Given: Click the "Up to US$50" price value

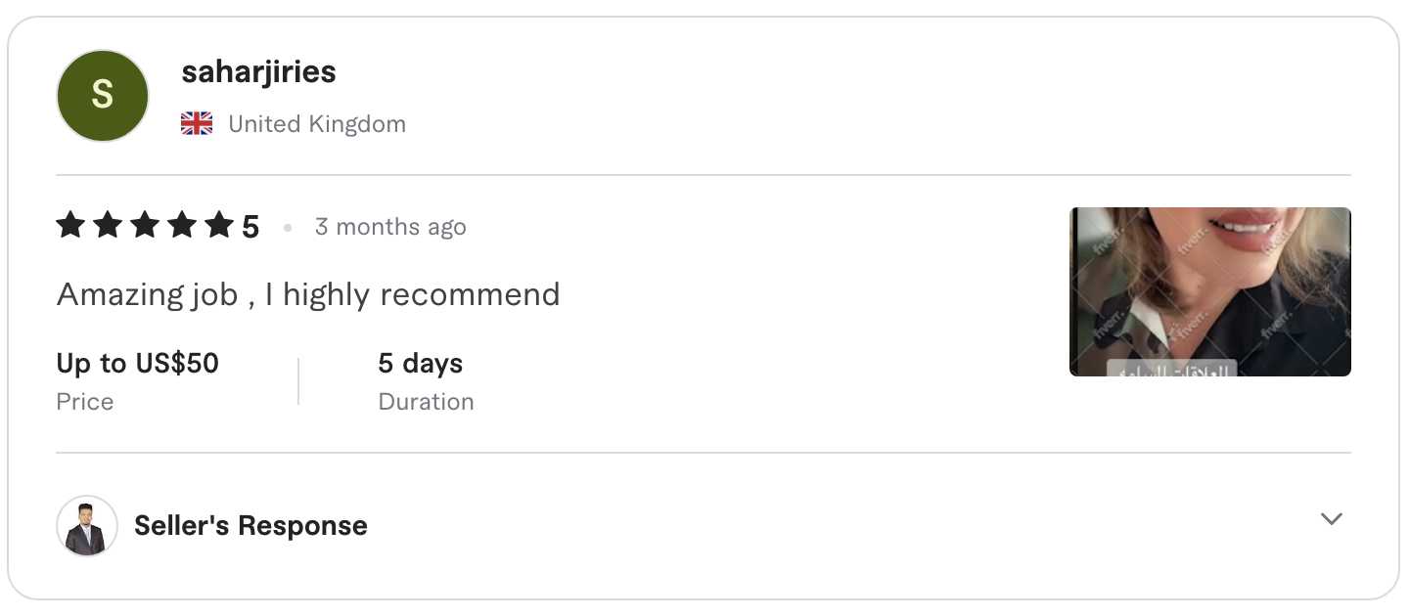Looking at the screenshot, I should point(137,364).
